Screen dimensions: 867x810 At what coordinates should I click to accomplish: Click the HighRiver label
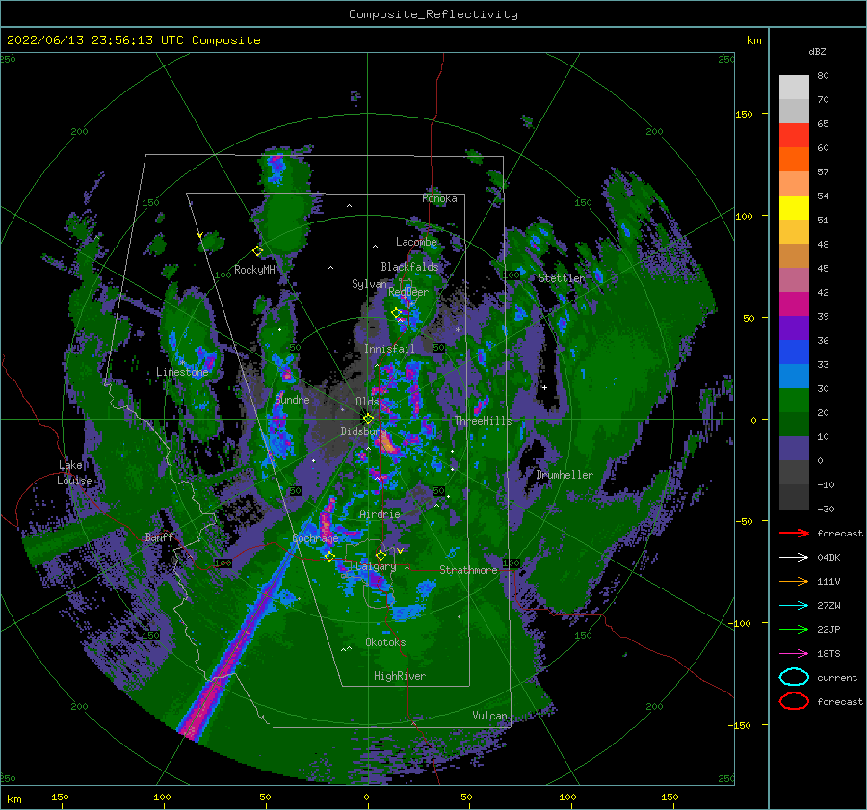[400, 676]
